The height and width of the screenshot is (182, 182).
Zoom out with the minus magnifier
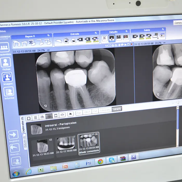coord(116,45)
